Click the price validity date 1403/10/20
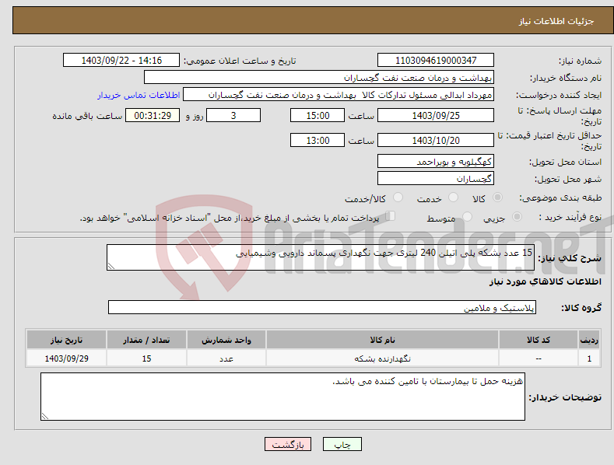This screenshot has height=465, width=614. (x=436, y=140)
